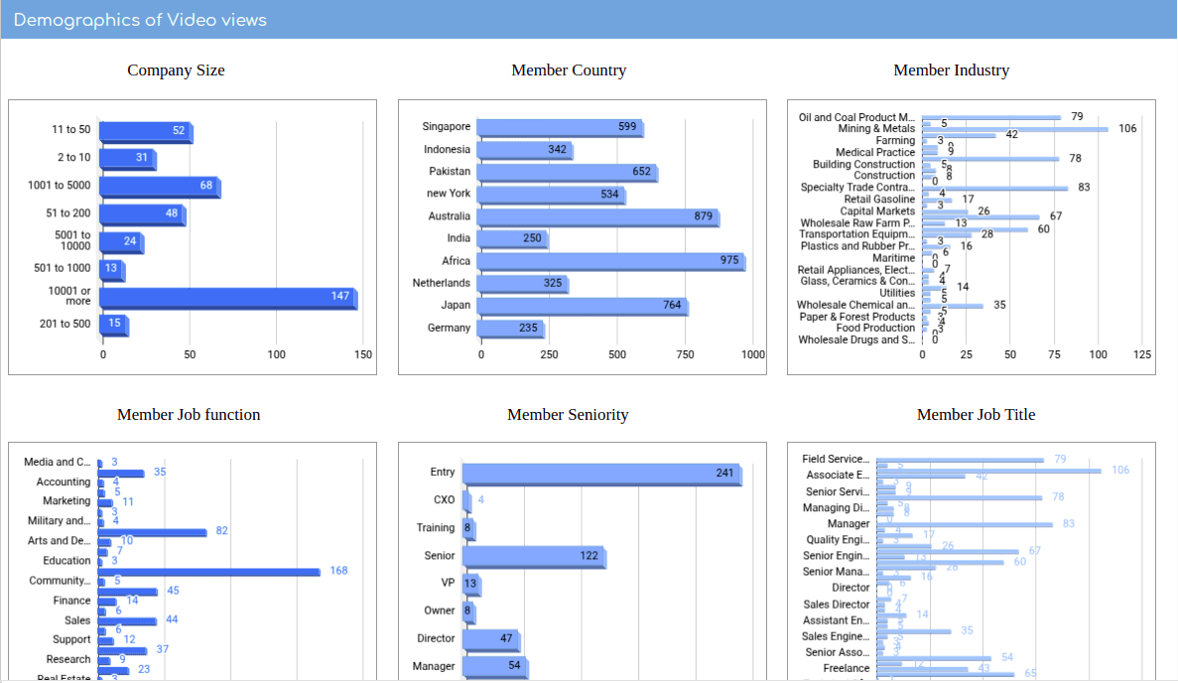The height and width of the screenshot is (683, 1178).
Task: Click the Member Job Title bar valued 106
Action: [x=988, y=472]
